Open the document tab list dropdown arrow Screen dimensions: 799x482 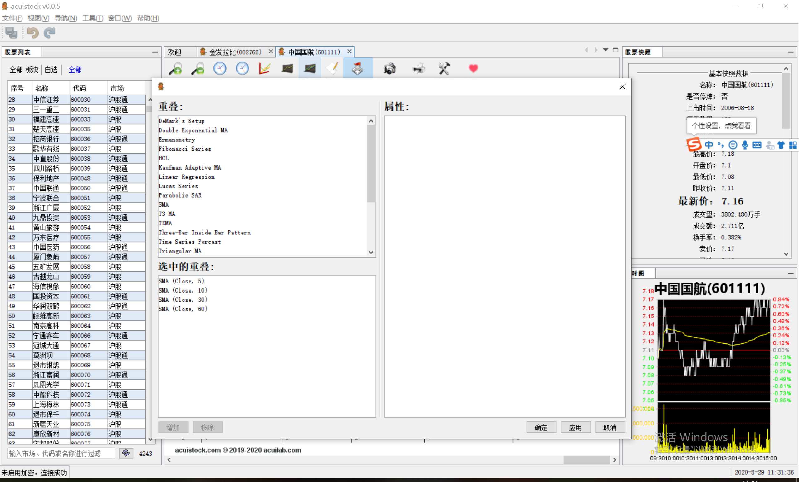605,50
